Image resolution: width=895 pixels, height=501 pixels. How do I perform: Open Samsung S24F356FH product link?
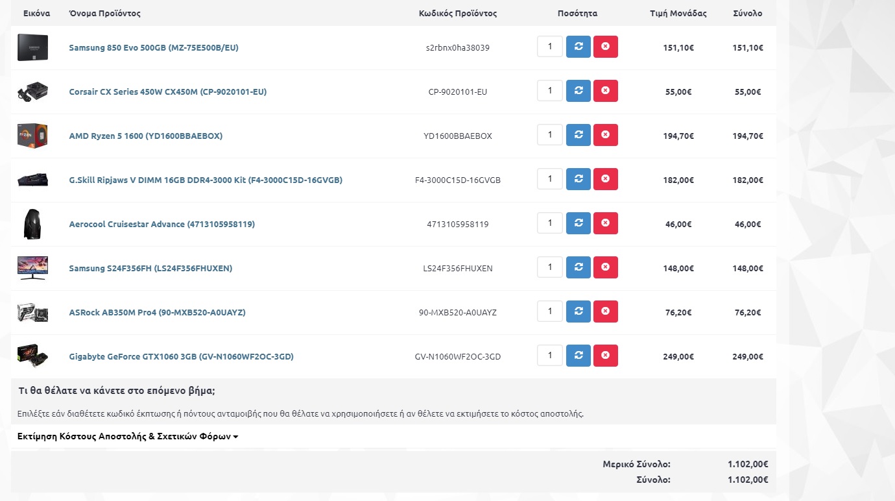pyautogui.click(x=150, y=268)
